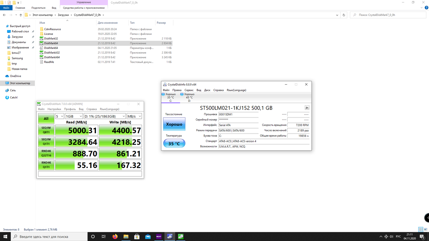Start the SEQ1M Q1T1 test
Screen dimensions: 429x241
click(x=46, y=142)
